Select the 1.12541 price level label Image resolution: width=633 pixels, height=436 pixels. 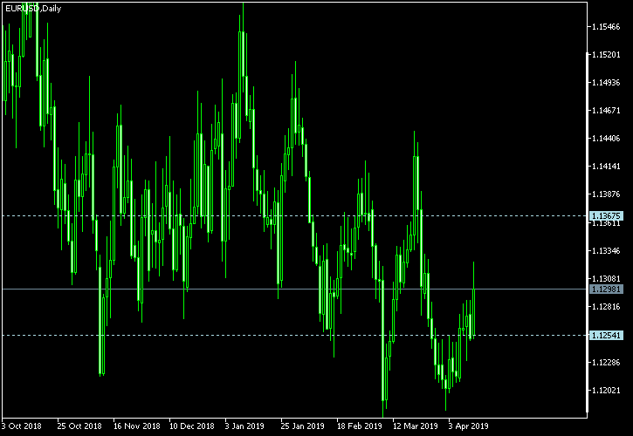click(x=606, y=335)
